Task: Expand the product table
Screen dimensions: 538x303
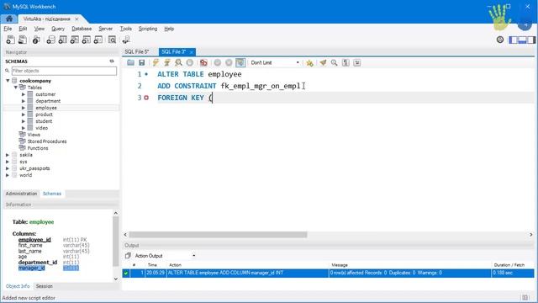Action: (24, 114)
